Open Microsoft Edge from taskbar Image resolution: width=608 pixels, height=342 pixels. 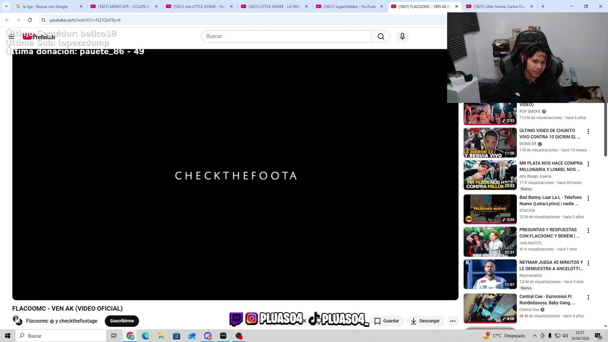tap(145, 336)
